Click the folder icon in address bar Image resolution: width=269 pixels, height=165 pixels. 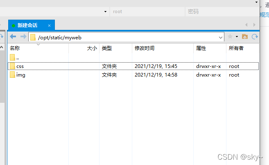point(33,37)
